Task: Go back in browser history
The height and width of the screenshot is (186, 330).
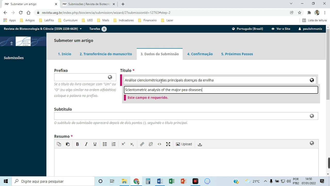Action: [5, 13]
